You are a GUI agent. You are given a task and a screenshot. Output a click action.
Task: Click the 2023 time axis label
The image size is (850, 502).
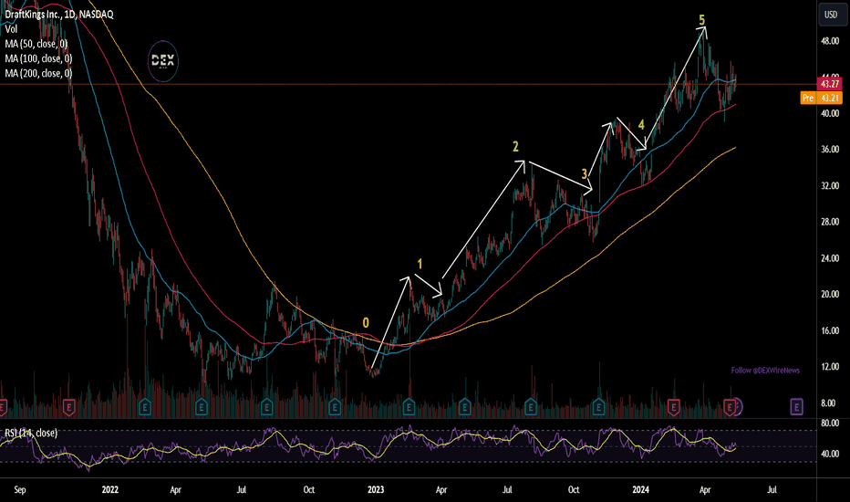pyautogui.click(x=376, y=489)
